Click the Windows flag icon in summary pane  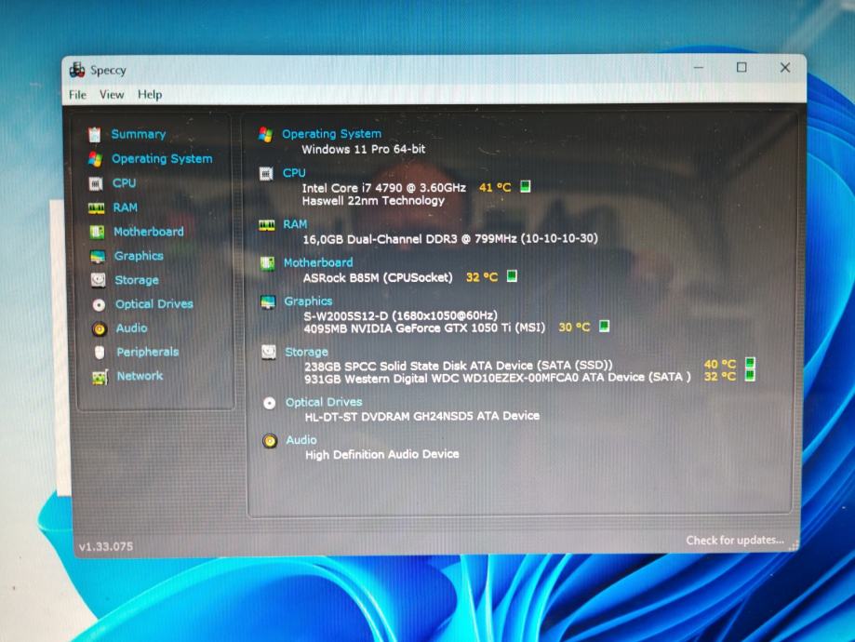tap(265, 134)
